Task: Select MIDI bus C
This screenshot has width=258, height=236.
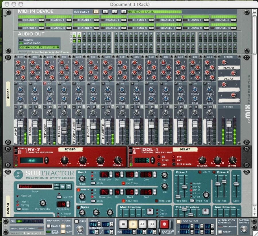Action: [x=115, y=12]
